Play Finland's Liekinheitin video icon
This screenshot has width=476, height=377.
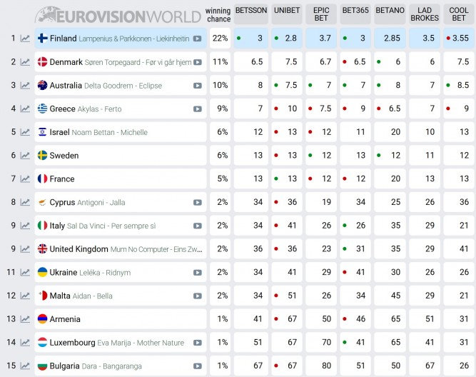[197, 39]
